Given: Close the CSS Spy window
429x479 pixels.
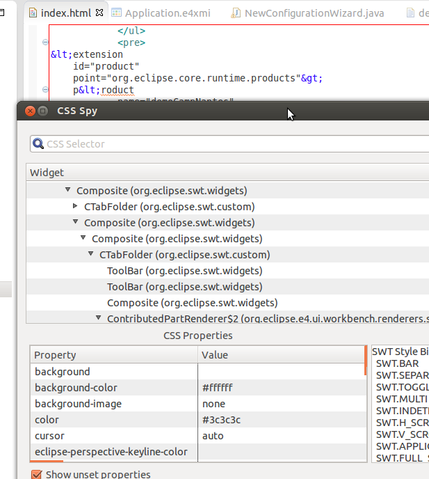Looking at the screenshot, I should coord(30,111).
